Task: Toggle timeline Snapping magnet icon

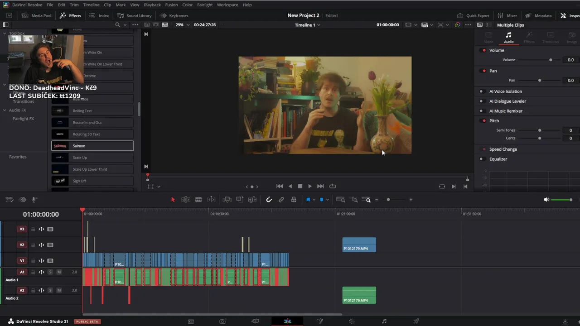Action: [269, 200]
